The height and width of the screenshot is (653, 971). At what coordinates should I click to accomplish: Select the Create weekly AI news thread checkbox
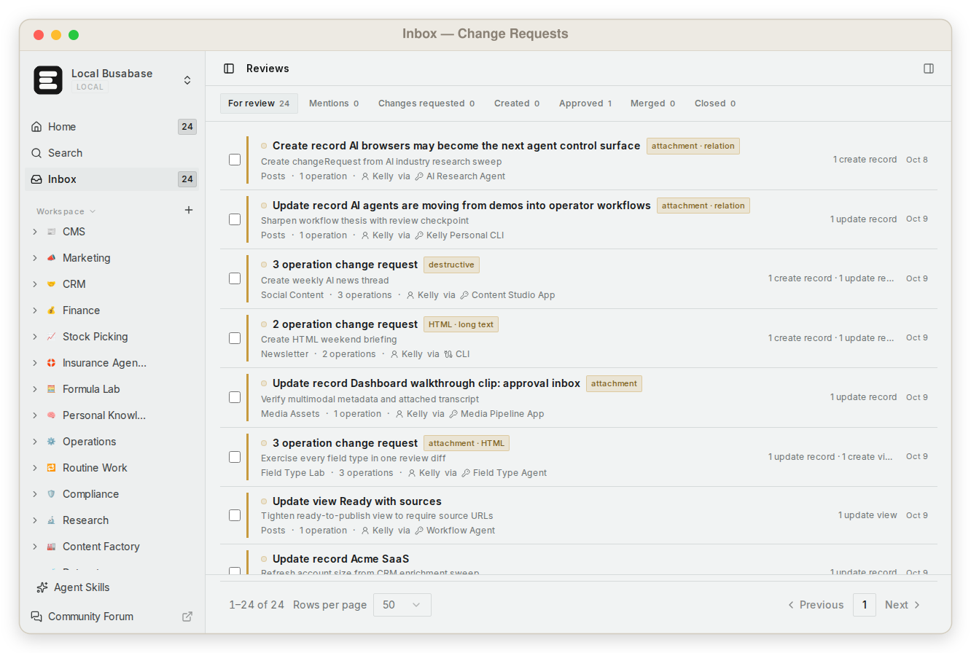tap(235, 278)
